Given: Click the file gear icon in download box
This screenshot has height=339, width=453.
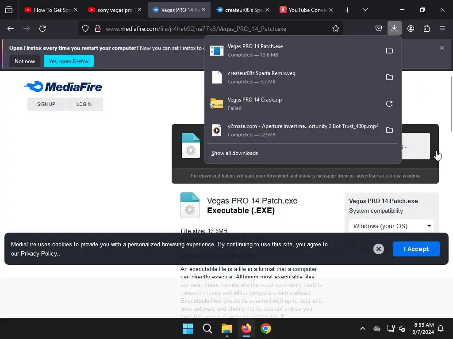Looking at the screenshot, I should [x=191, y=146].
